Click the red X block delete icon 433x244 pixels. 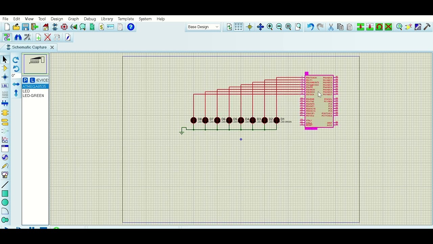[388, 27]
